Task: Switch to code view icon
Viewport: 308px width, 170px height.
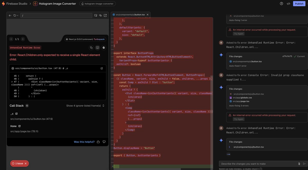Action: point(288,4)
